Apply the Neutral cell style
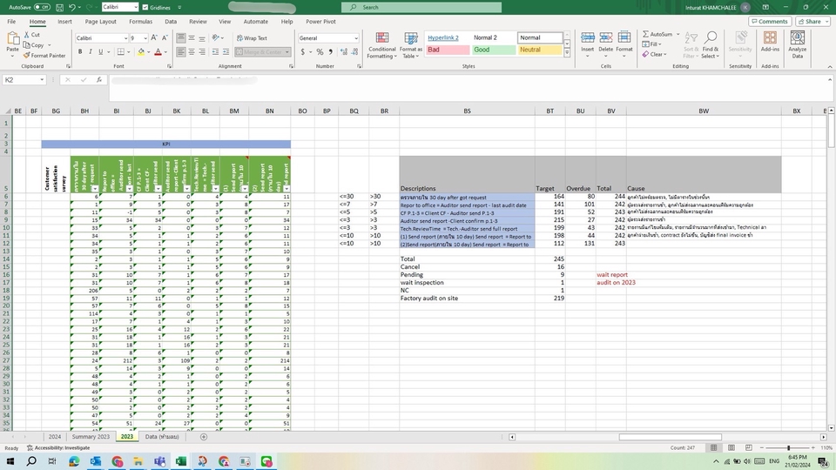 [x=540, y=50]
